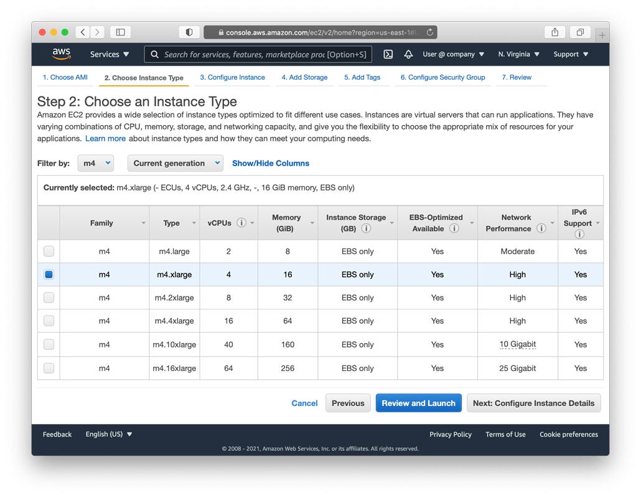641x495 pixels.
Task: Expand the N. Virginia region menu
Action: pos(518,54)
